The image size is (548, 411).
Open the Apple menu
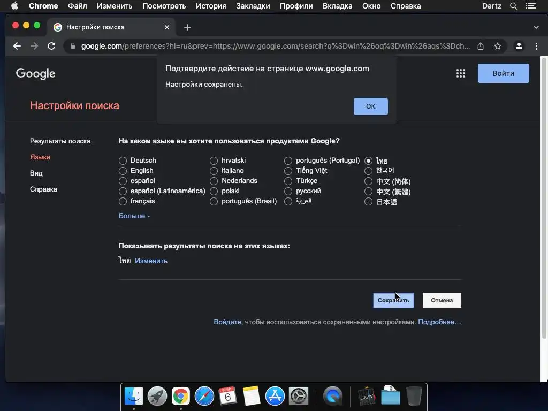click(x=14, y=6)
